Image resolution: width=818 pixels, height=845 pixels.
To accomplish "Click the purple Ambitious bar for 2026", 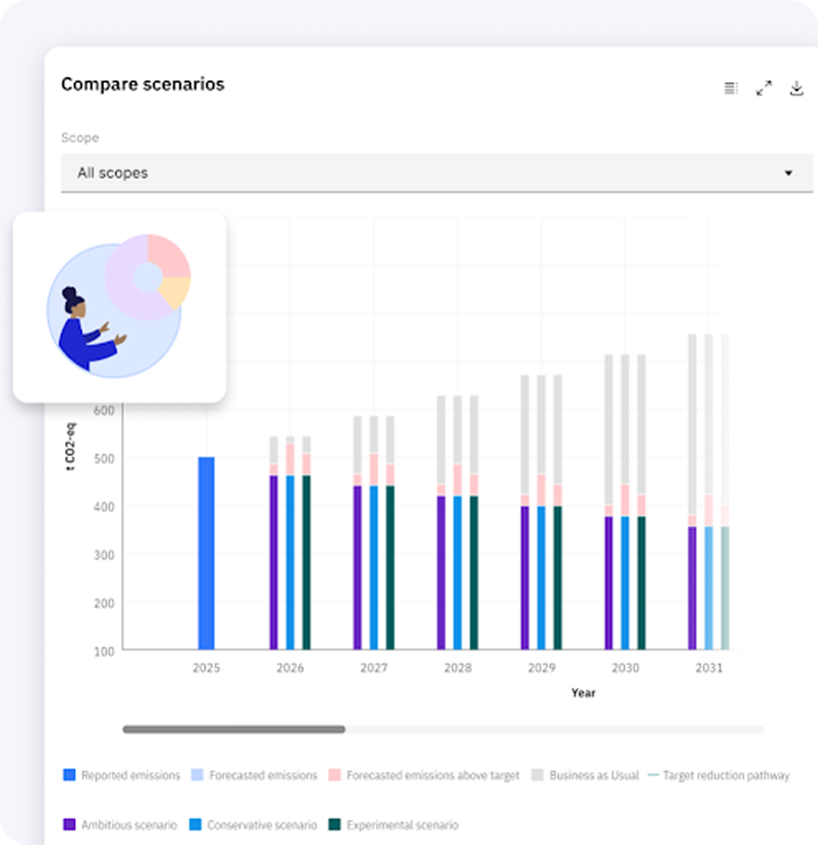I will 274,562.
